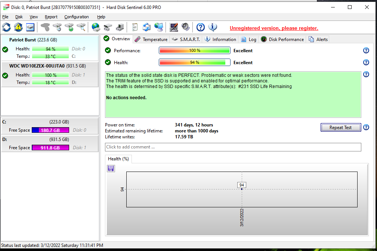
Task: Click the disk with magnifying glass icon
Action: (81, 27)
